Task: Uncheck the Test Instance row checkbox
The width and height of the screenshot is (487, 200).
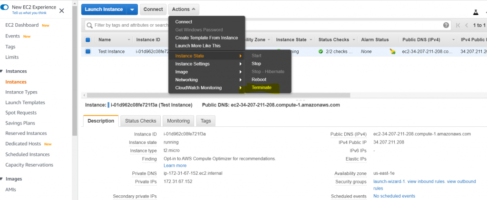Action: (x=88, y=51)
